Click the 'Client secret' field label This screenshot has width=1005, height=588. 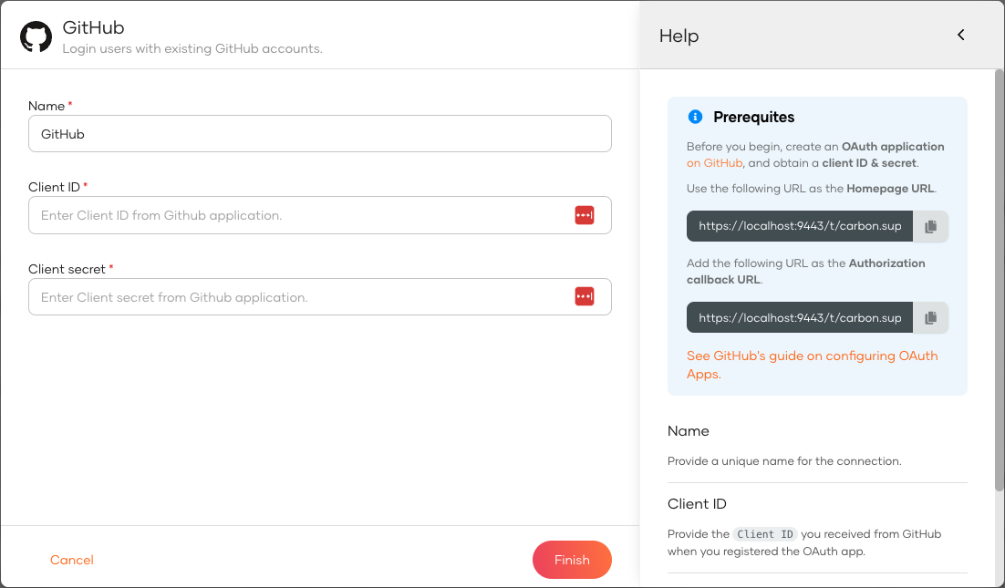(67, 269)
